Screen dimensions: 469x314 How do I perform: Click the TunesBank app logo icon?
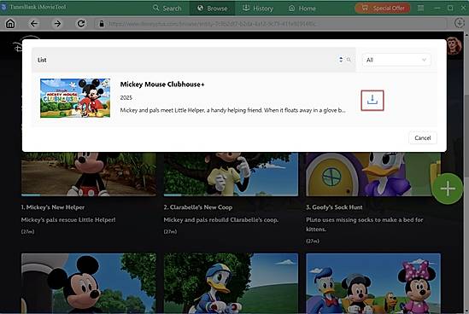tap(4, 7)
